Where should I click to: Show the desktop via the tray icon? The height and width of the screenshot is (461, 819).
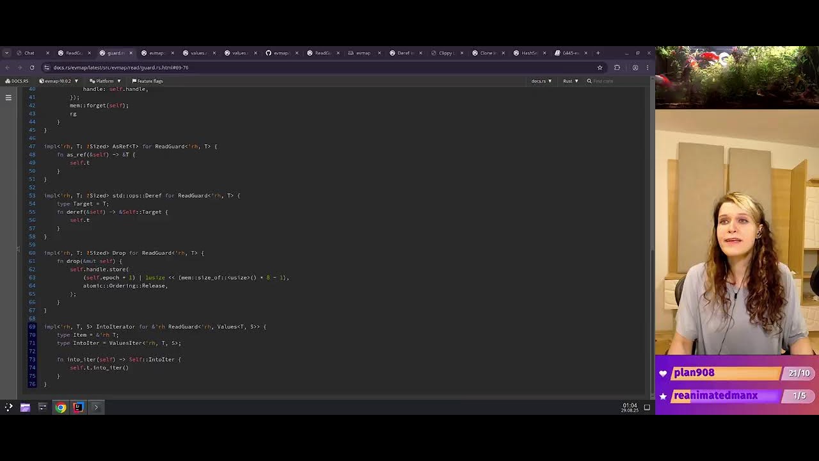pyautogui.click(x=647, y=407)
